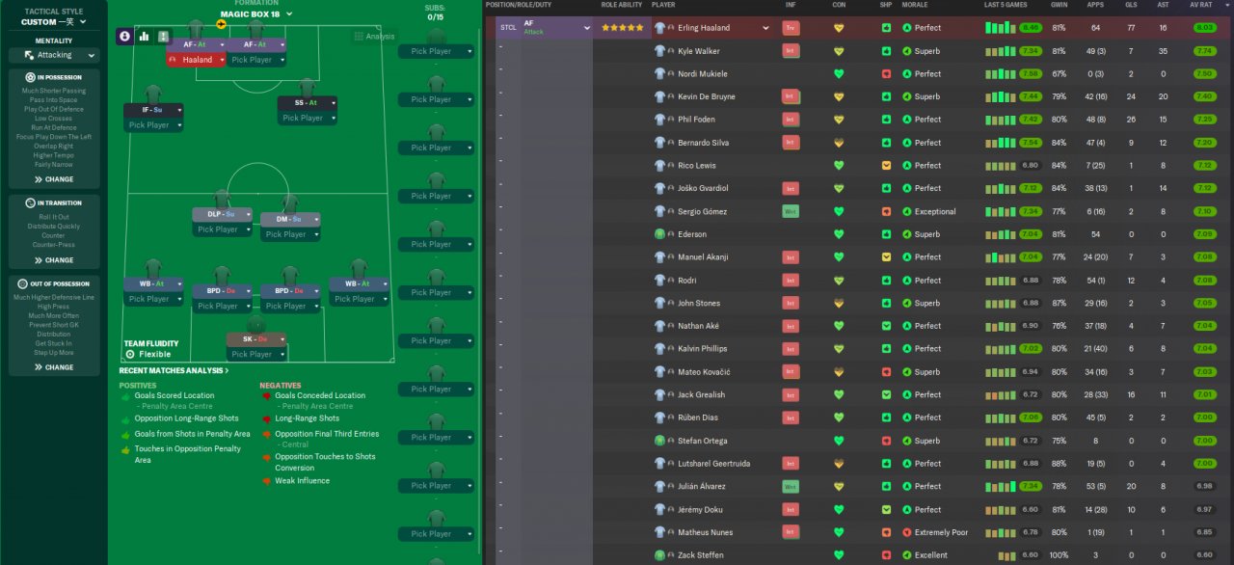
Task: Click Change under Out Of Possession
Action: click(54, 367)
